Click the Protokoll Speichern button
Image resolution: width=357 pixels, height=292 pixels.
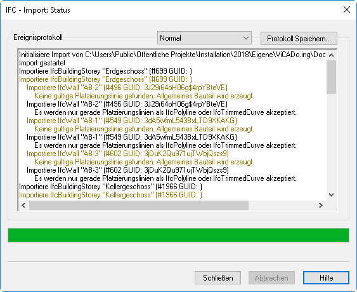pos(299,38)
